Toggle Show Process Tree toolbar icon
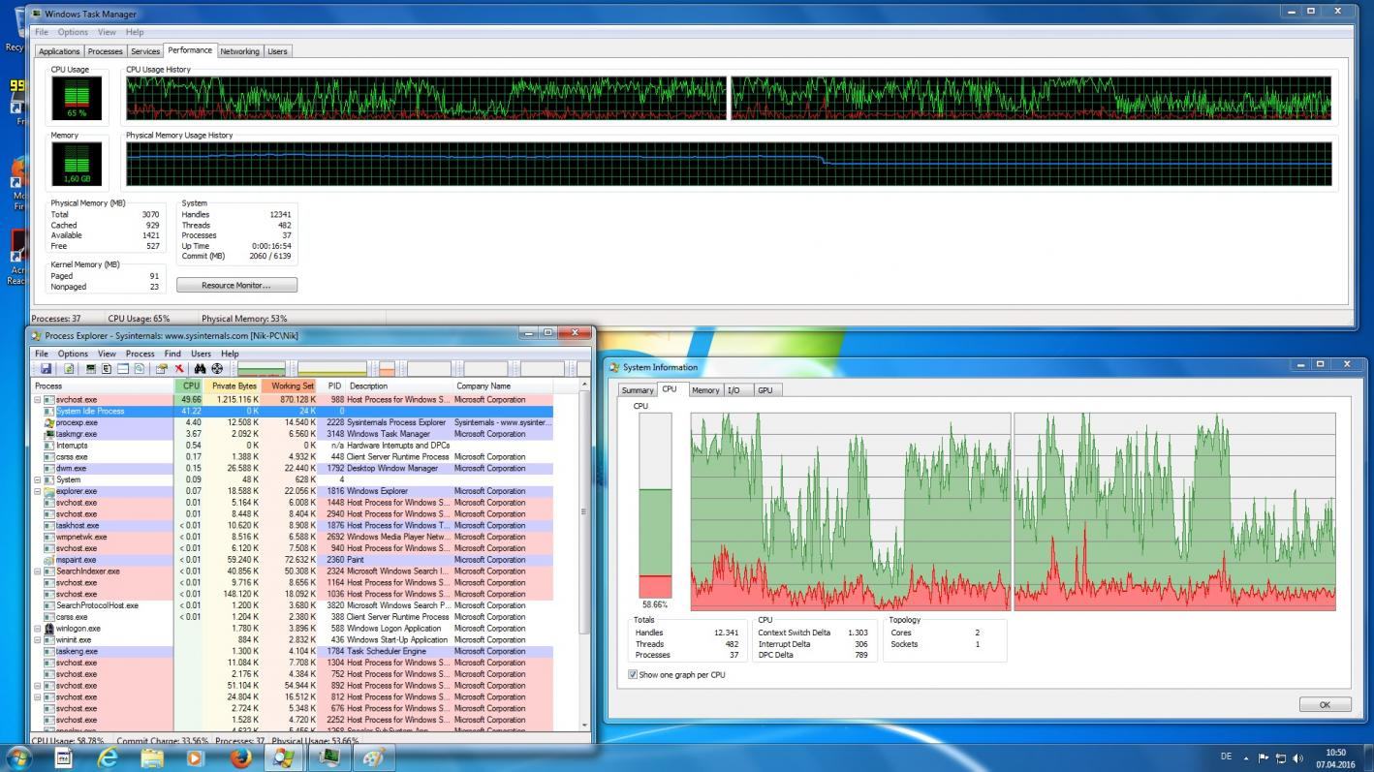Screen dimensions: 1374x772 click(107, 368)
